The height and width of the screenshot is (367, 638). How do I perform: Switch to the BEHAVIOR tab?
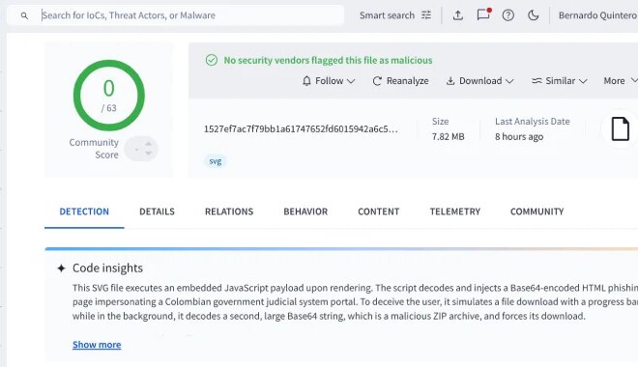[305, 212]
